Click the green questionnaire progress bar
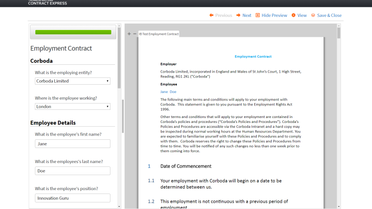 click(x=73, y=32)
